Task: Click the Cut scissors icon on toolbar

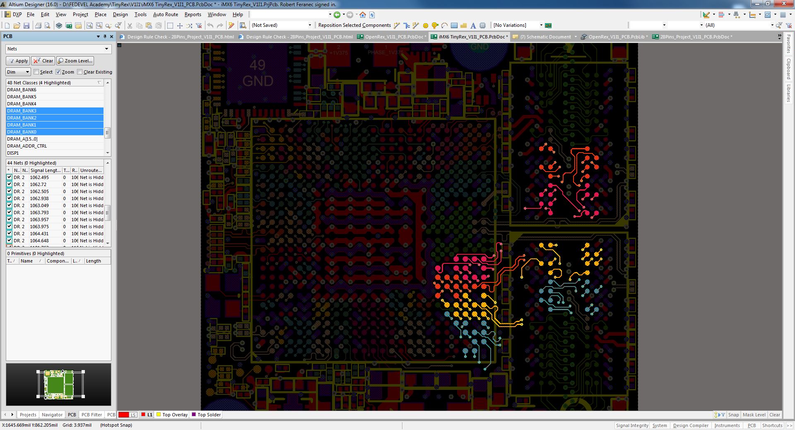Action: tap(130, 26)
